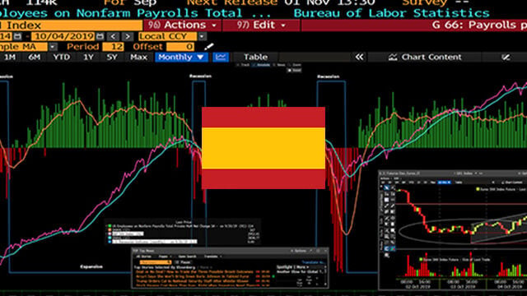Image resolution: width=527 pixels, height=296 pixels.
Task: Expand the Simple MA dropdown arrow
Action: click(x=53, y=47)
